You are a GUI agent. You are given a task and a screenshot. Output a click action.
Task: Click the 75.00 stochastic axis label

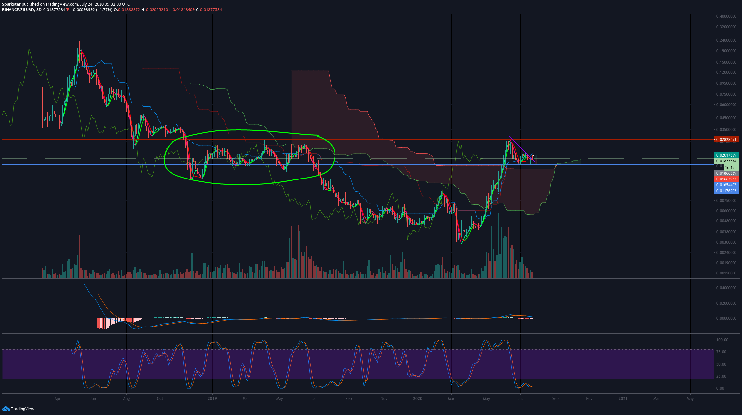click(x=721, y=352)
